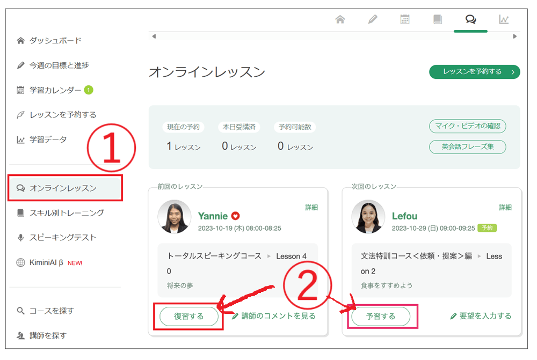Click Lefou's profile photo
Screen dimensions: 537x360
pos(368,217)
